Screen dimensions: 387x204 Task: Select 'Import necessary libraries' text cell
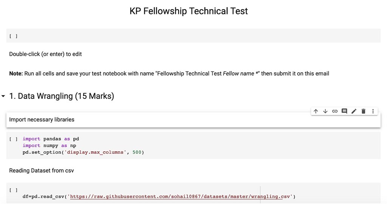[42, 120]
